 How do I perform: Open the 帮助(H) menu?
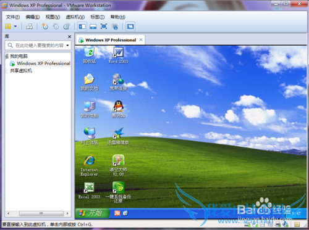[118, 17]
